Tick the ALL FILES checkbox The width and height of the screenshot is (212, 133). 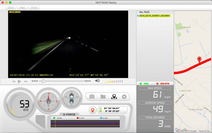pos(138,12)
